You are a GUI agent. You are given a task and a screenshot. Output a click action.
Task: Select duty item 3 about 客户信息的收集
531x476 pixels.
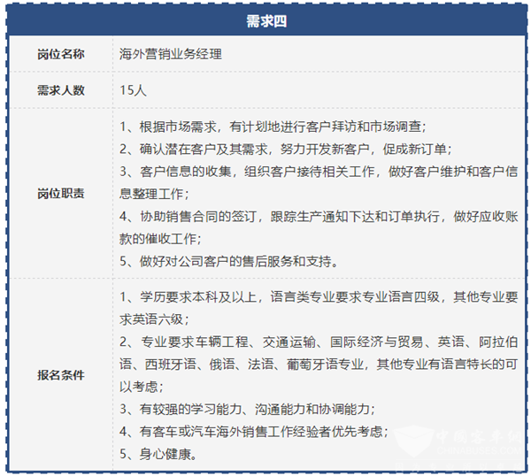pyautogui.click(x=319, y=171)
